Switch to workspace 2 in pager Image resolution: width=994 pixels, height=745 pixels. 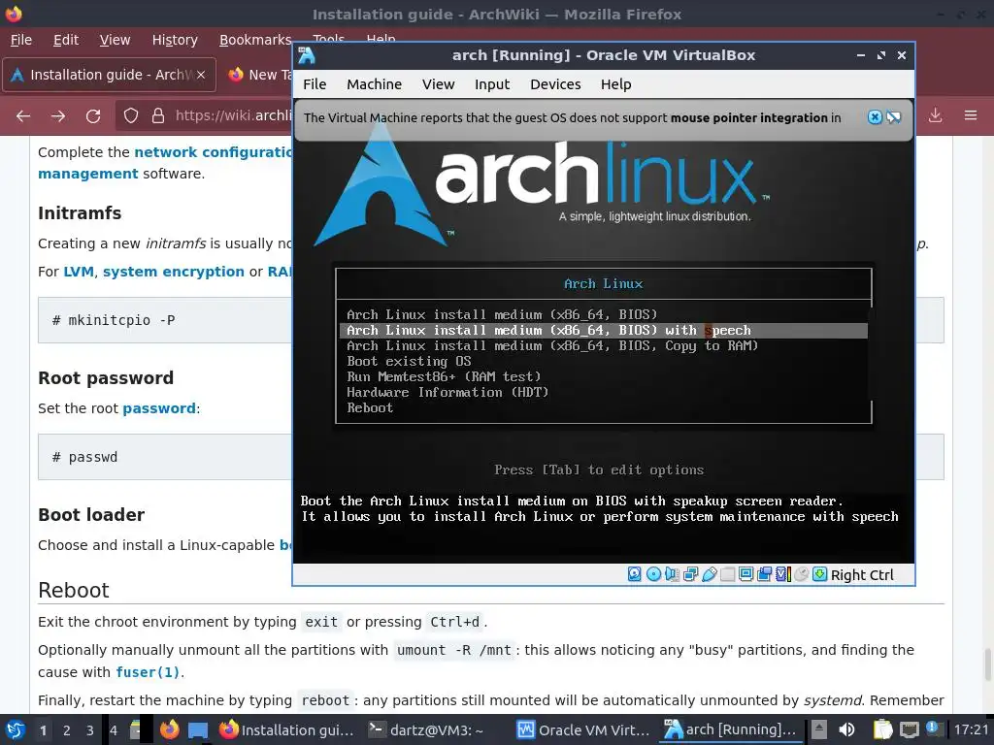click(x=66, y=729)
